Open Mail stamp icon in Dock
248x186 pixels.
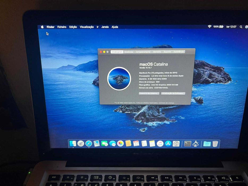pyautogui.click(x=96, y=143)
